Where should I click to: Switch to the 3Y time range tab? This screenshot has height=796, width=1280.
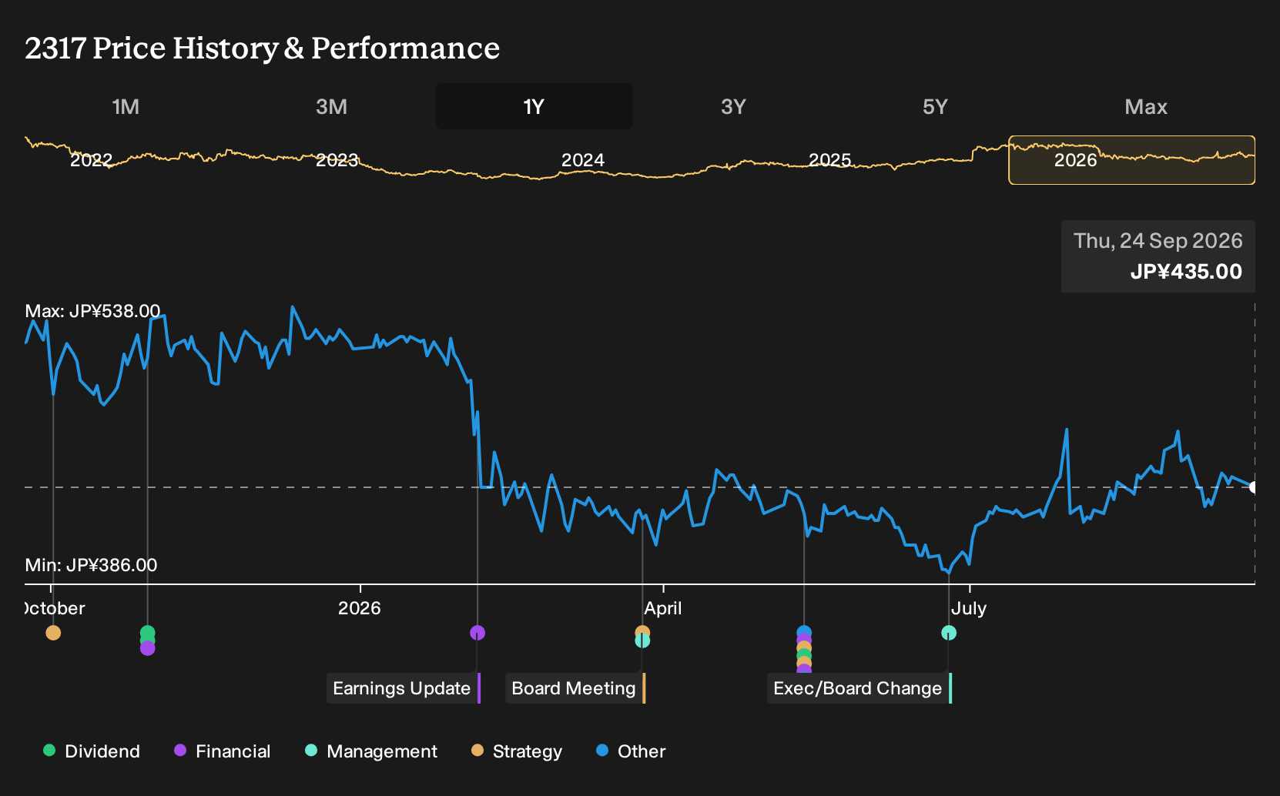733,107
